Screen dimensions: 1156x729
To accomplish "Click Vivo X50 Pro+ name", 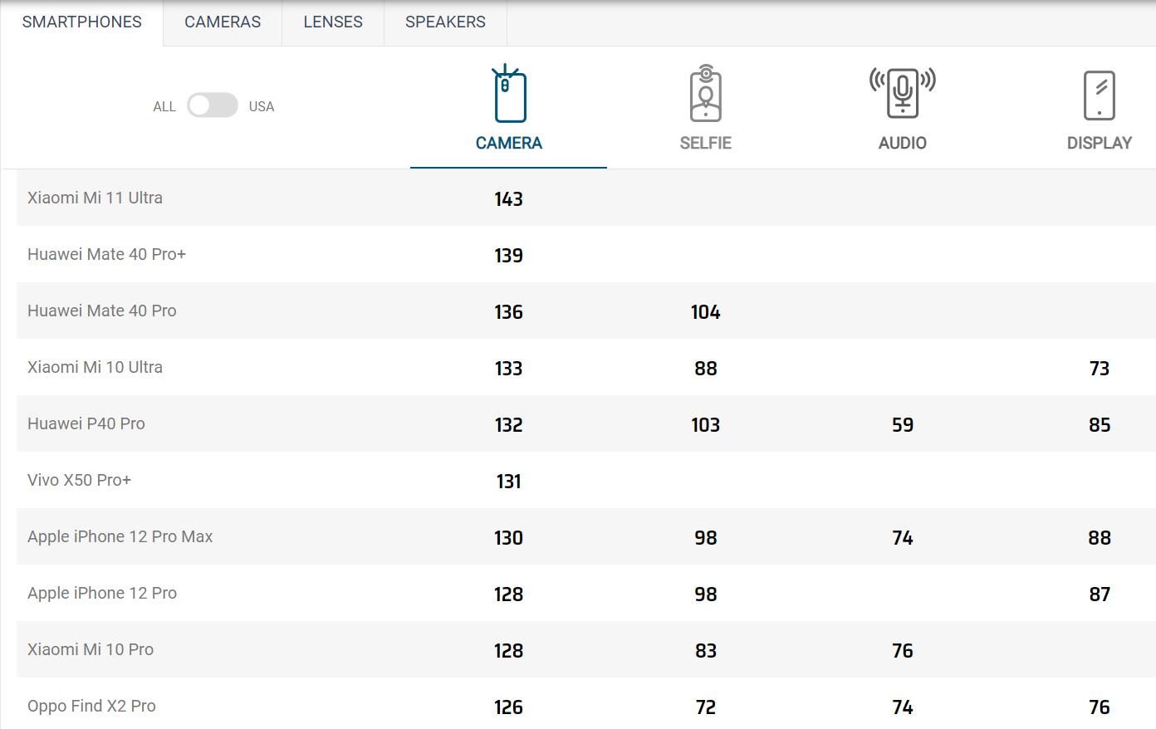I will click(79, 480).
